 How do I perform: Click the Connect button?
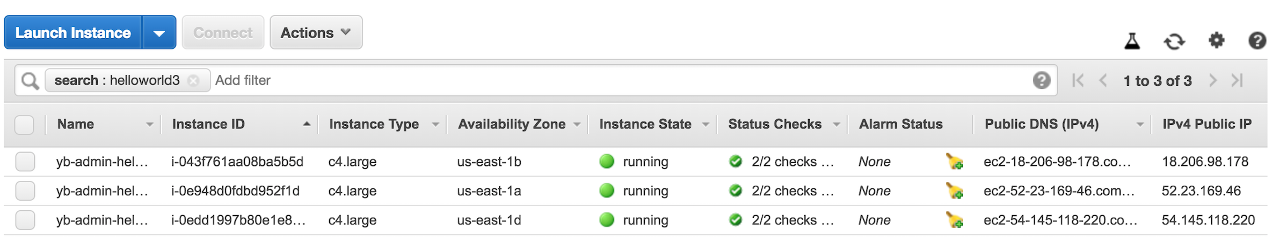(223, 33)
